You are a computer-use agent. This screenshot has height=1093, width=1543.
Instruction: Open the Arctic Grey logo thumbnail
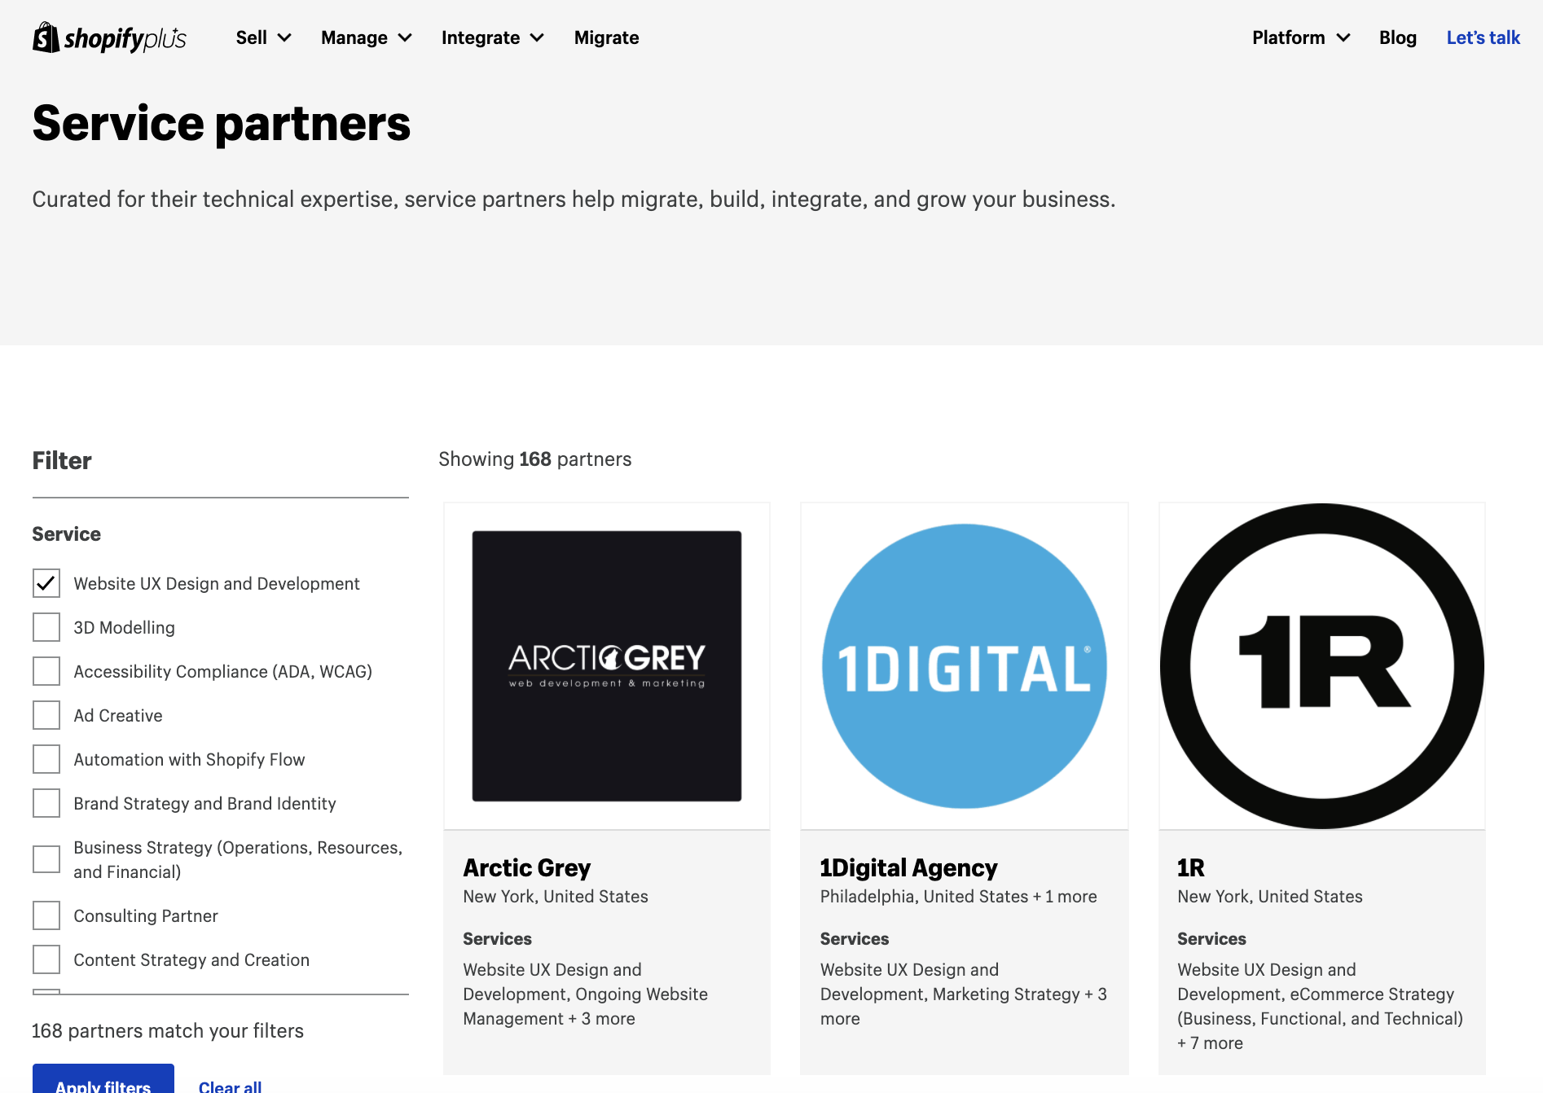606,665
